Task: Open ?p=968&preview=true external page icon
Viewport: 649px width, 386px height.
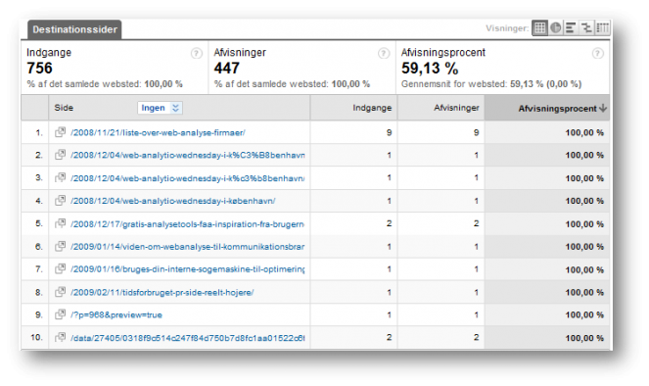Action: [61, 314]
